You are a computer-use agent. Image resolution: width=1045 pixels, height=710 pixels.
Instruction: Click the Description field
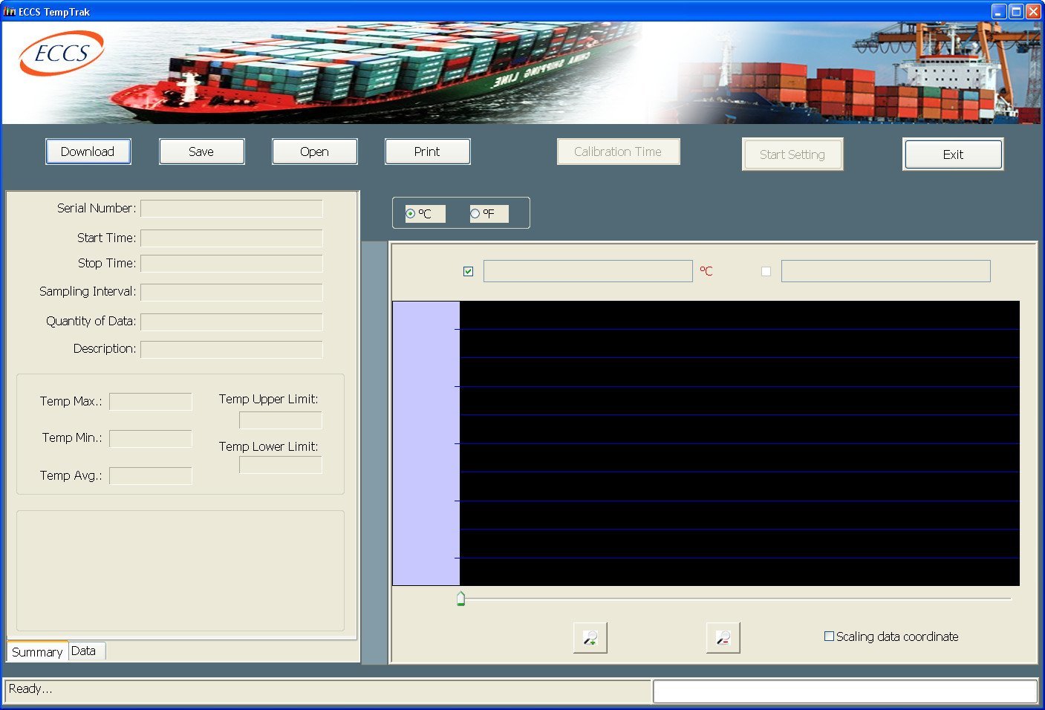(x=232, y=349)
